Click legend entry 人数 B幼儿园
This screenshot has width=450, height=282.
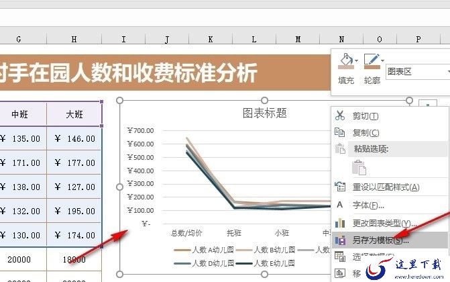[x=266, y=250]
